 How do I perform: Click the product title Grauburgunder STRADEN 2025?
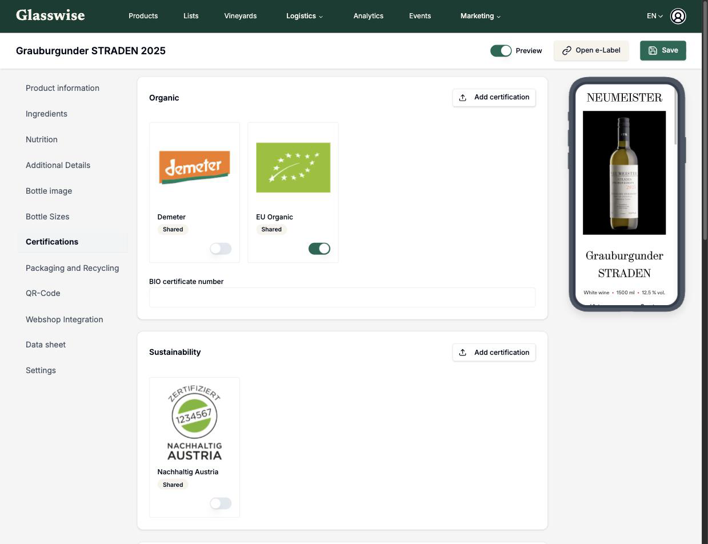[91, 51]
